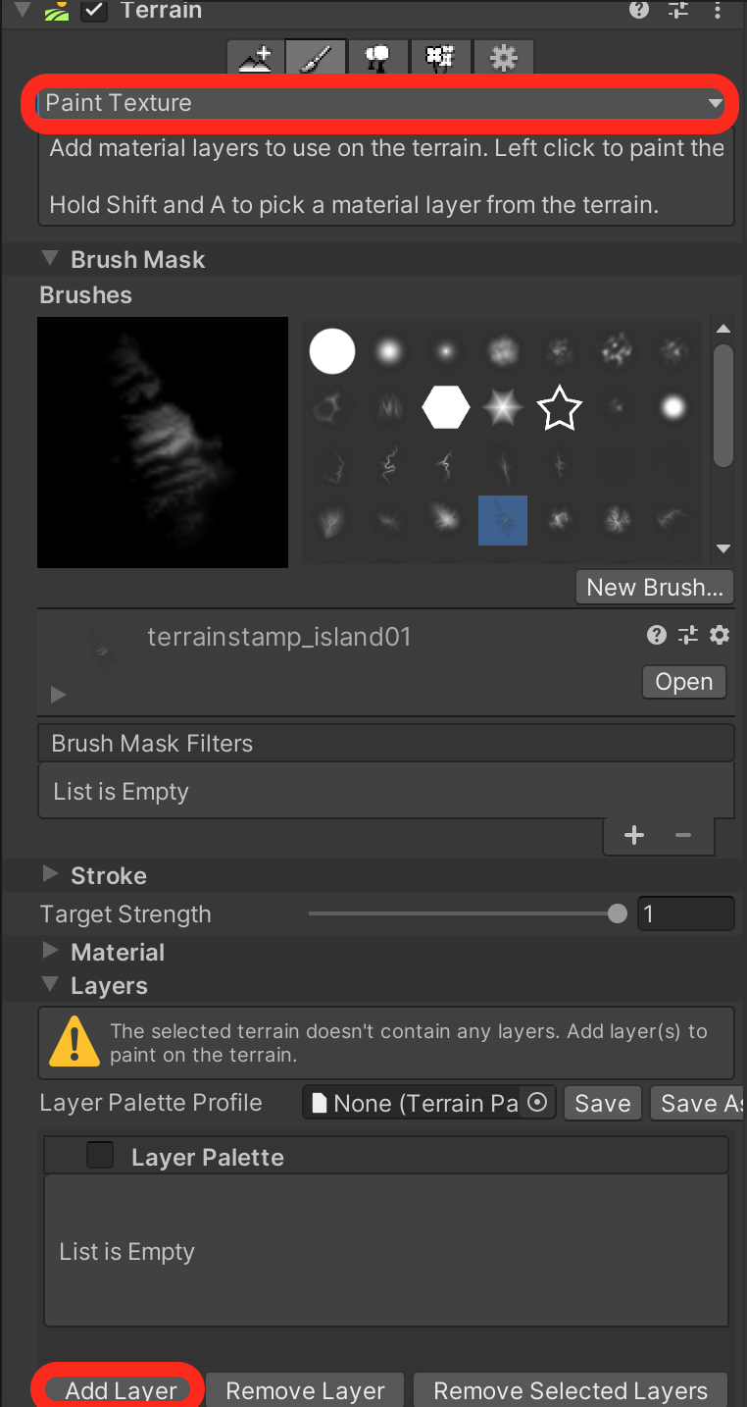
Task: Toggle the Terrain component enabled checkbox
Action: click(94, 11)
